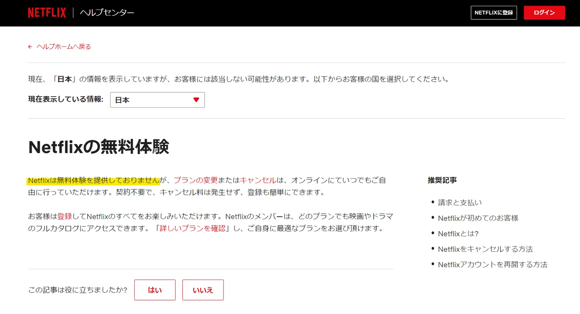Open the プランの変更 link
The height and width of the screenshot is (314, 580).
click(x=196, y=180)
